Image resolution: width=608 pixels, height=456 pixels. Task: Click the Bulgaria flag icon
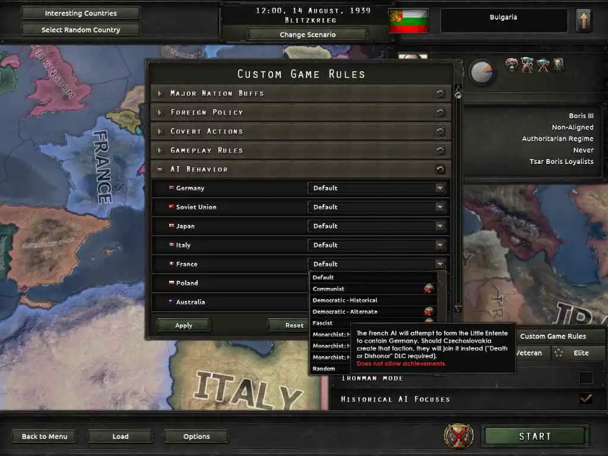[x=408, y=21]
